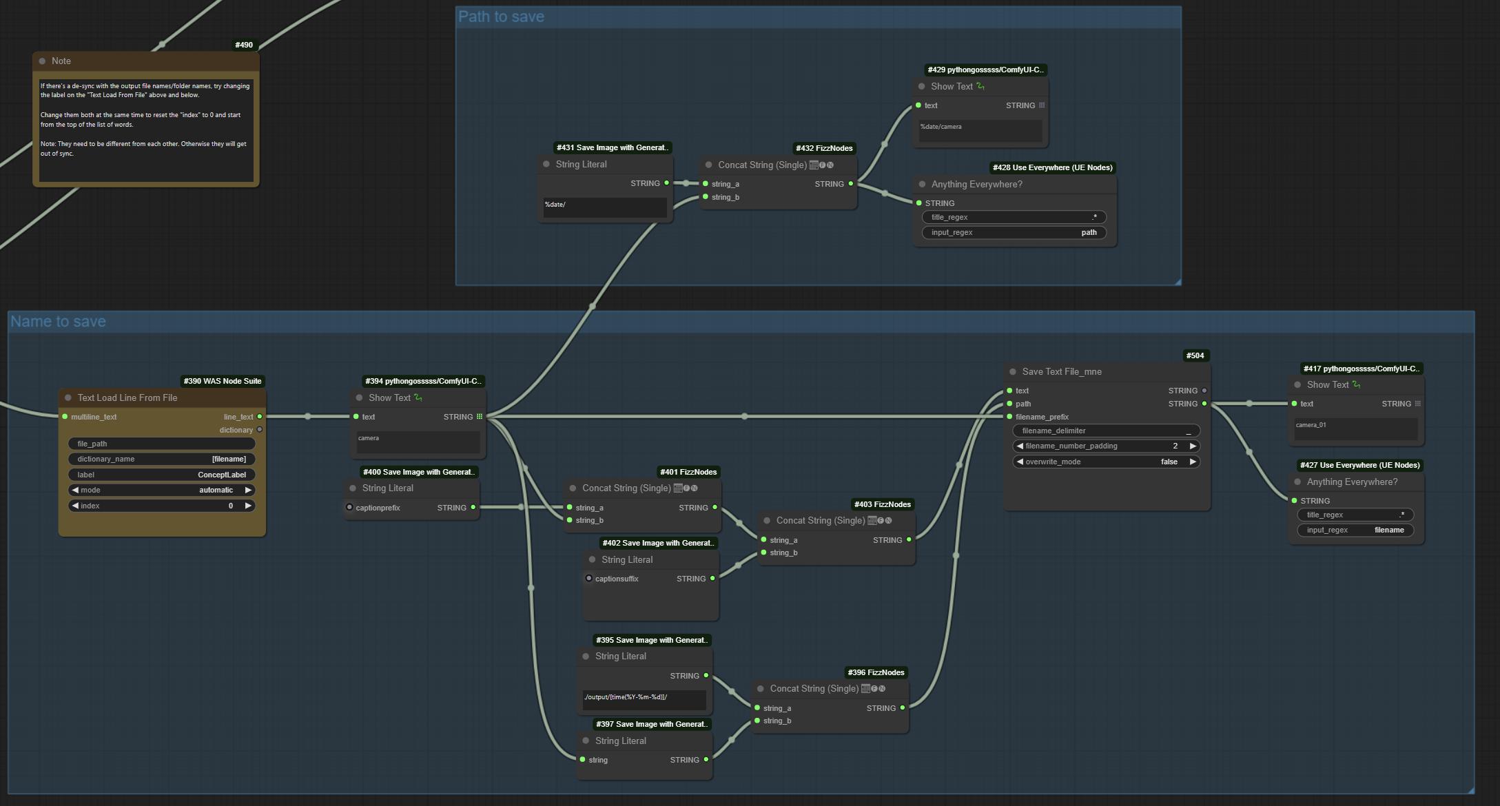This screenshot has height=806, width=1500.
Task: Collapse the Show Text node displaying %date/camera
Action: pos(922,87)
